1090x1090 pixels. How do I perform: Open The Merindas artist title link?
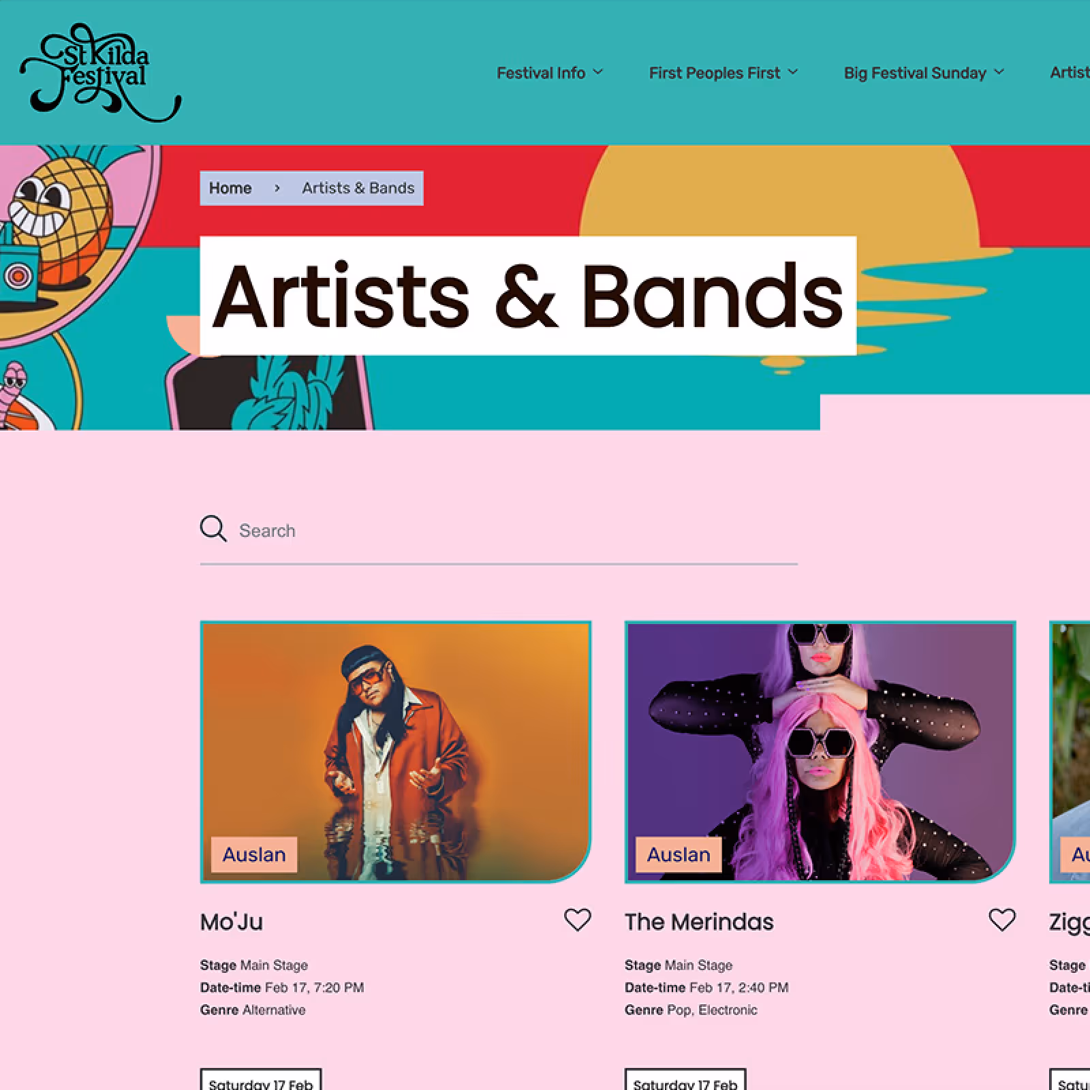click(699, 922)
